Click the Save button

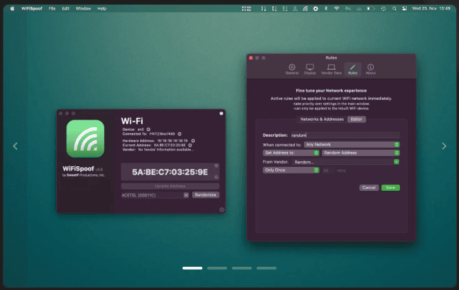pyautogui.click(x=390, y=187)
